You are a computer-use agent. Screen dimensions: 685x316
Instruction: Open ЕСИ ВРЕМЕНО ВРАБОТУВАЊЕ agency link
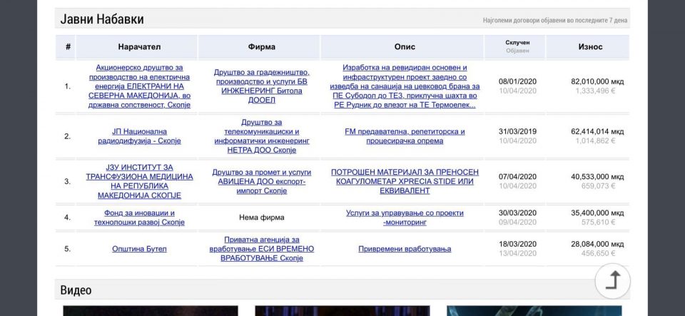tap(261, 249)
